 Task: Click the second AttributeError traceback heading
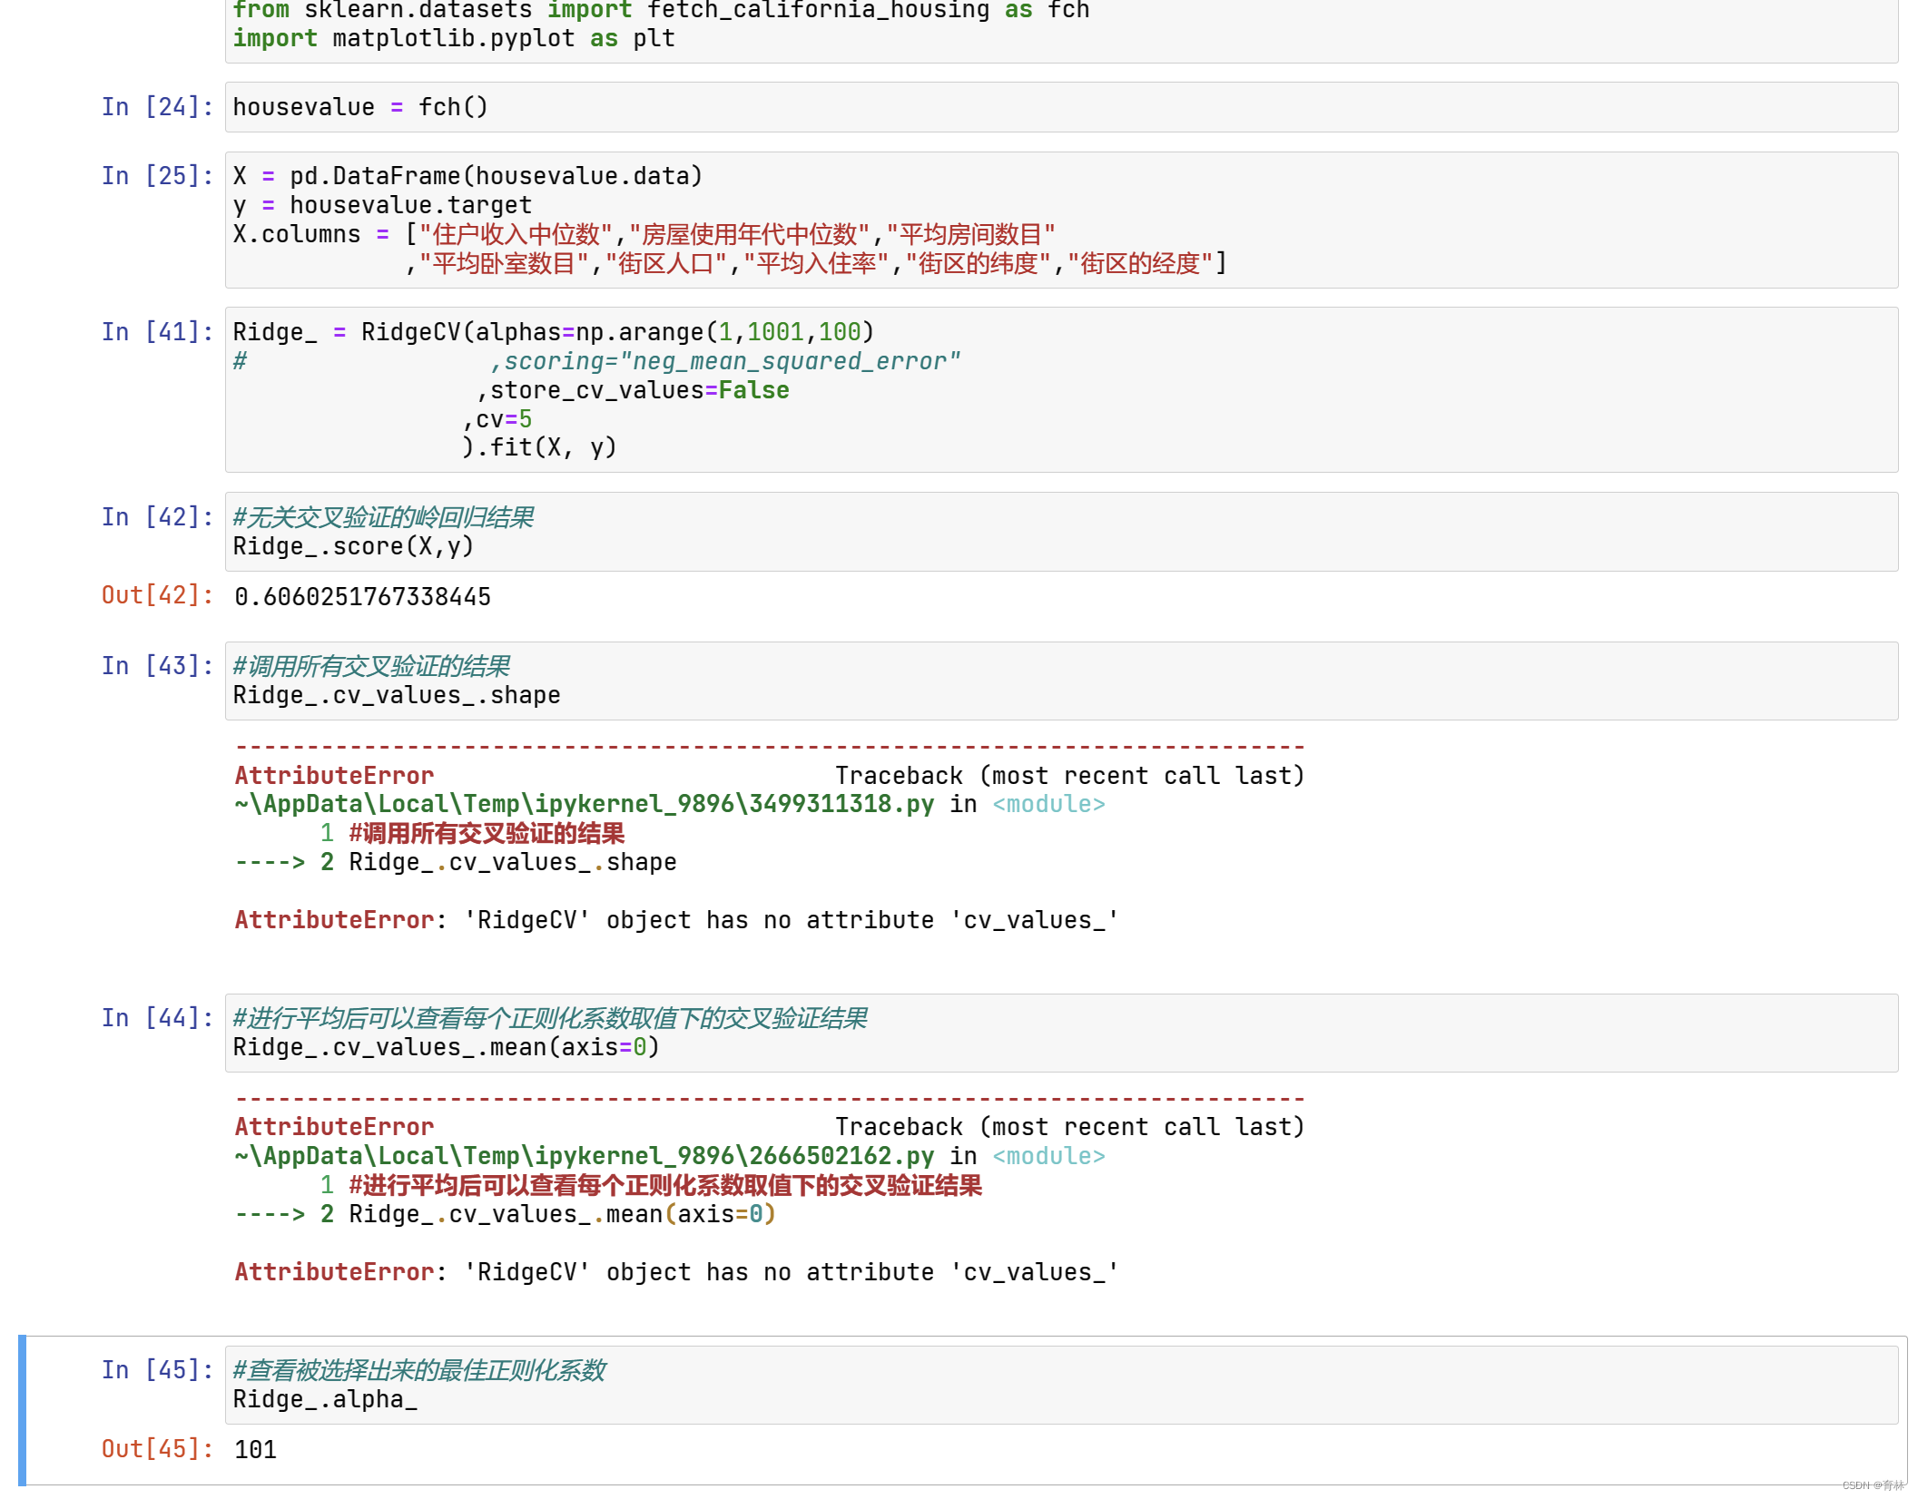[334, 1127]
